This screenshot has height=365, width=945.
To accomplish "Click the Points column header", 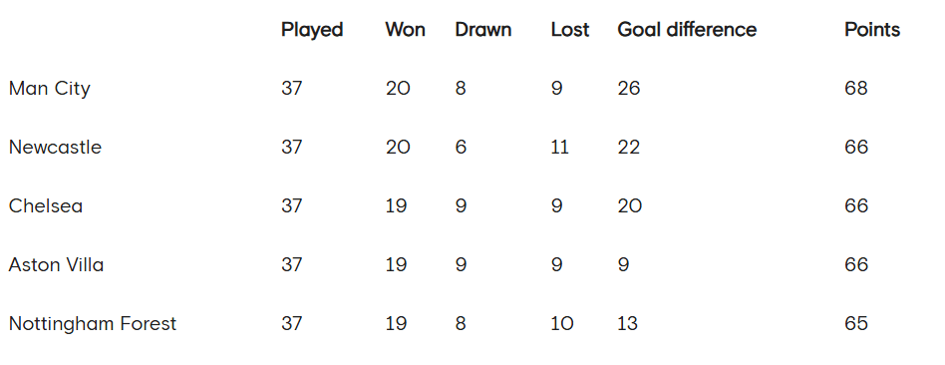I will pyautogui.click(x=871, y=30).
